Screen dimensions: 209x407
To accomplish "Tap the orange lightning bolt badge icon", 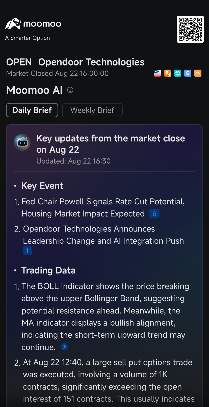I will coord(168,73).
